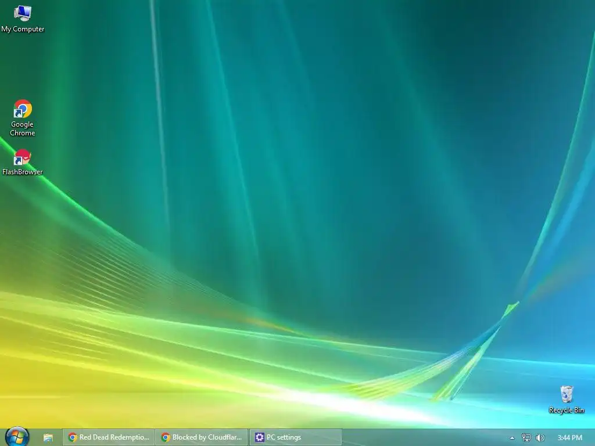This screenshot has width=595, height=446.
Task: Switch to Blocked by Cloudflare Chrome window
Action: tap(202, 437)
